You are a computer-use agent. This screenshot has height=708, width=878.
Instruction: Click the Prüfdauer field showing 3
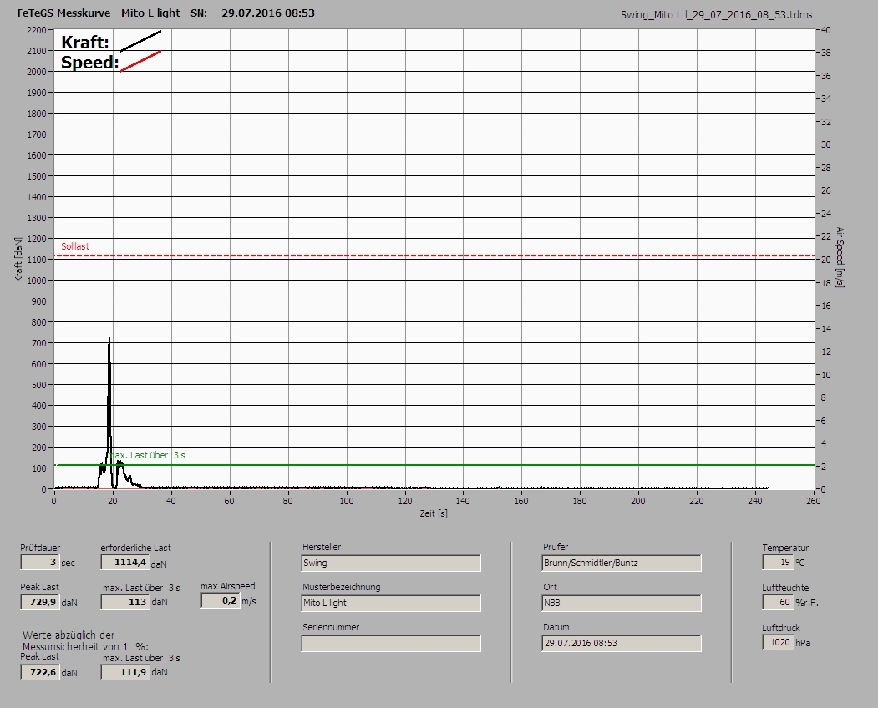[x=39, y=562]
